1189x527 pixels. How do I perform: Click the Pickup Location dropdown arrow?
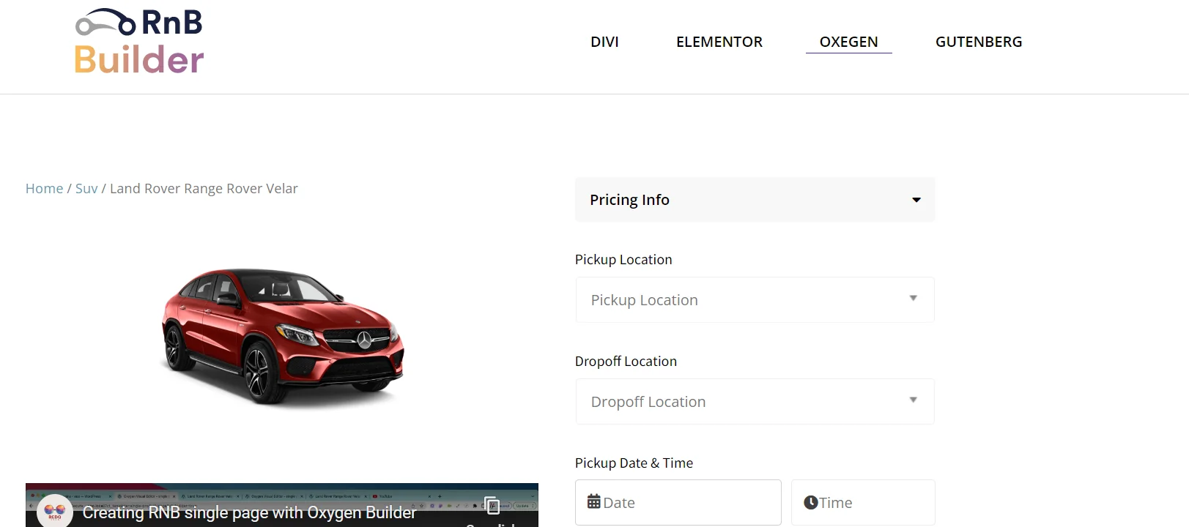pyautogui.click(x=913, y=299)
